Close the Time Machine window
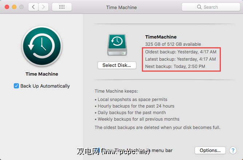 click(x=7, y=7)
